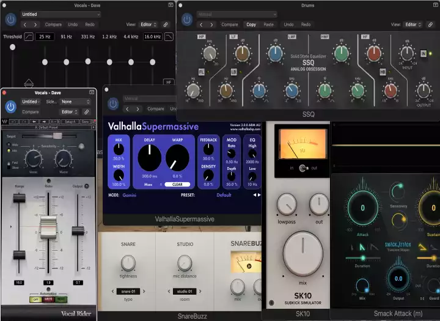Select the longest Smack Attack attack shape icon
This screenshot has height=321, width=440.
(x=374, y=247)
